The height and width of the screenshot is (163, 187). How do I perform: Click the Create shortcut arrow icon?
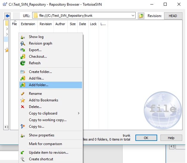[x=23, y=159]
